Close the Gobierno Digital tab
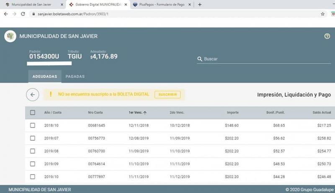Screen dimensions: 335x193 (126, 5)
